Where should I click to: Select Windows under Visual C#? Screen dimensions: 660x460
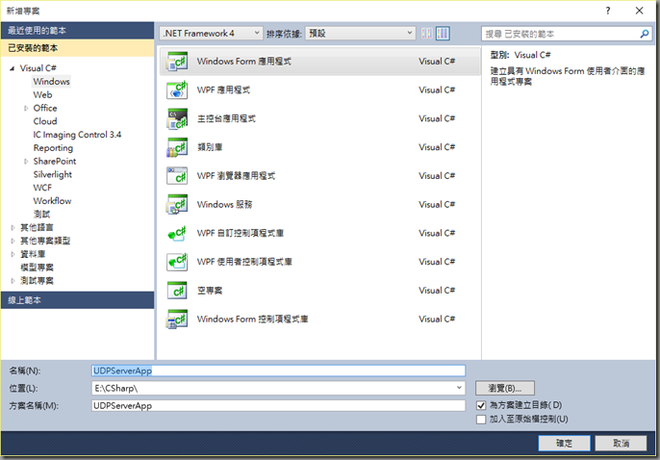[x=51, y=81]
